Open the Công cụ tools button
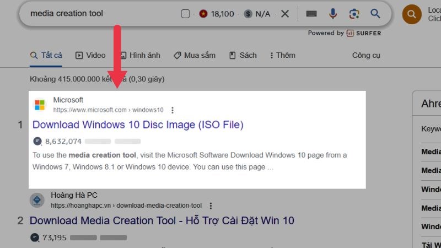 pos(366,56)
